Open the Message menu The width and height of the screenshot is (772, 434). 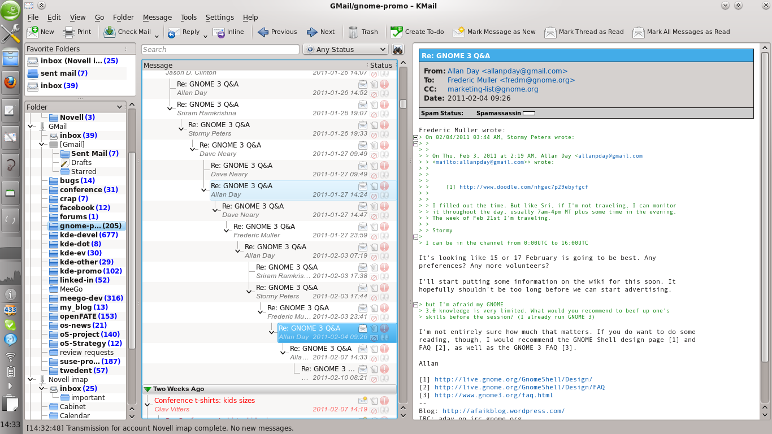click(157, 18)
